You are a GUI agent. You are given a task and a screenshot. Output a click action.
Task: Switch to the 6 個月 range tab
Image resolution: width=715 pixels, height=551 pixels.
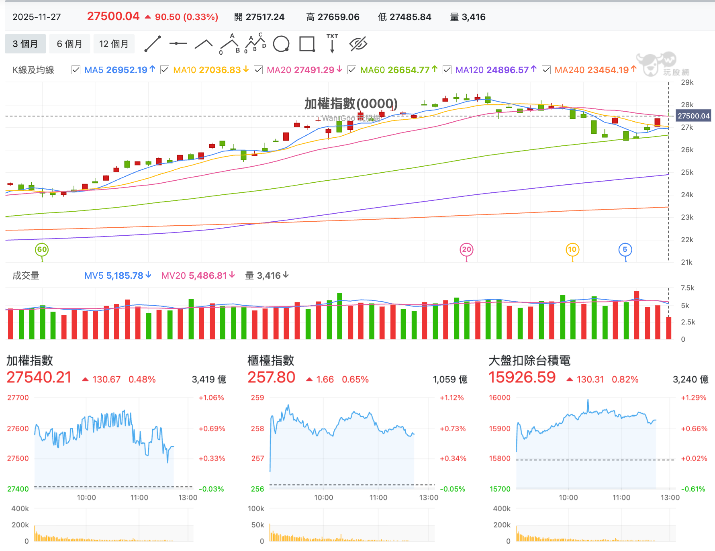point(69,44)
